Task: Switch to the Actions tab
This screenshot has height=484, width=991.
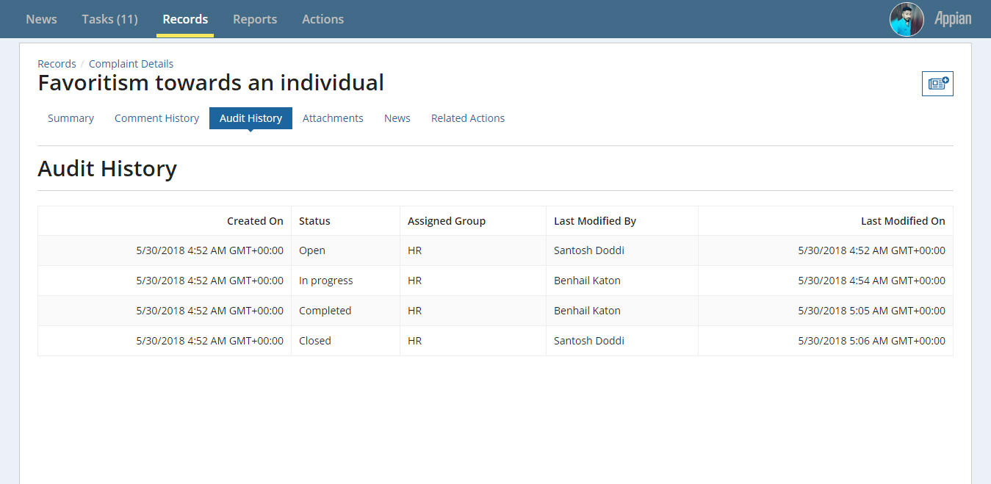Action: coord(322,19)
